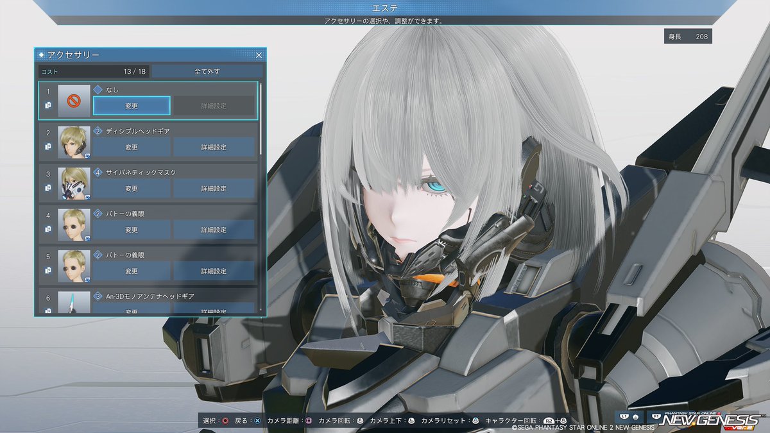Click the copy icon in slot 5
This screenshot has width=770, height=433.
click(48, 270)
